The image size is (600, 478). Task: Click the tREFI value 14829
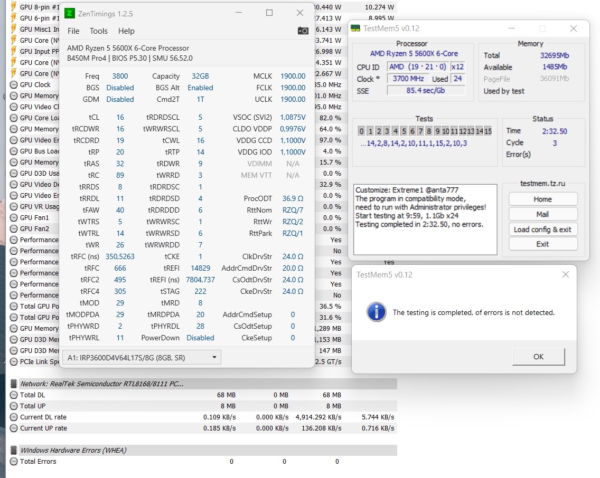(x=201, y=268)
